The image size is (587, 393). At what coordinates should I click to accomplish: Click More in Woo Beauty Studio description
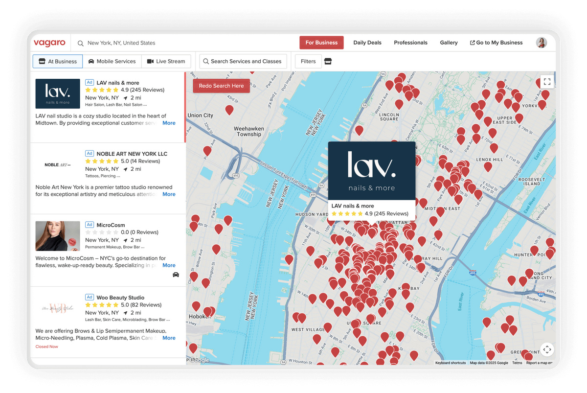click(x=169, y=338)
